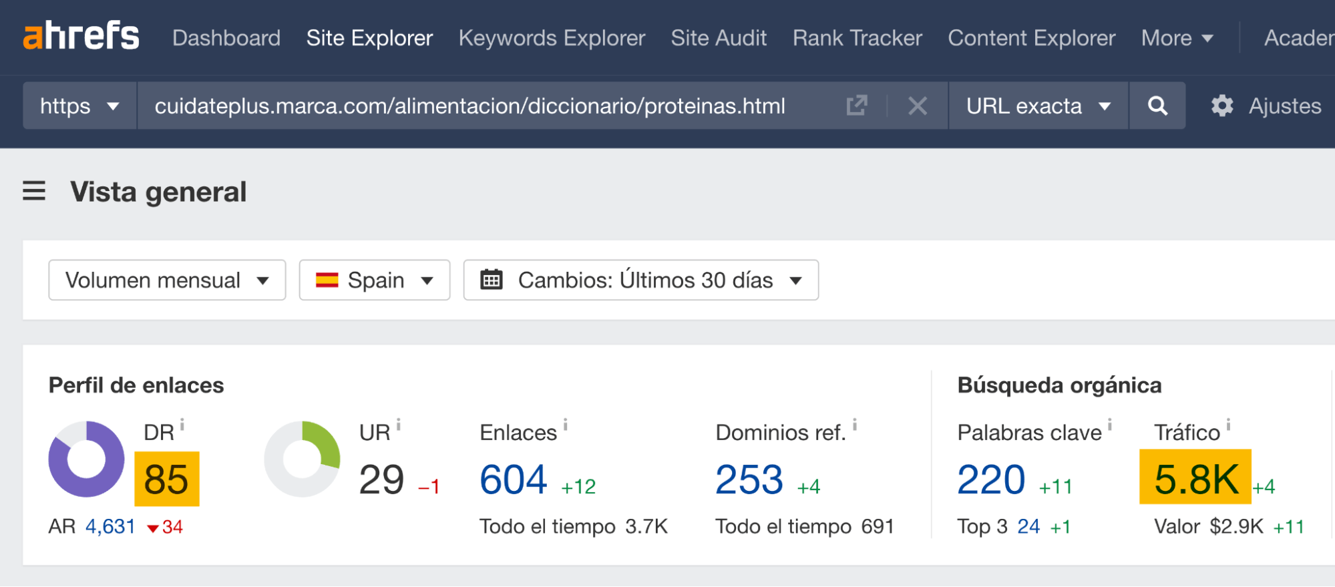Open the 253 Dominios ref. link
The width and height of the screenshot is (1335, 587).
tap(749, 479)
